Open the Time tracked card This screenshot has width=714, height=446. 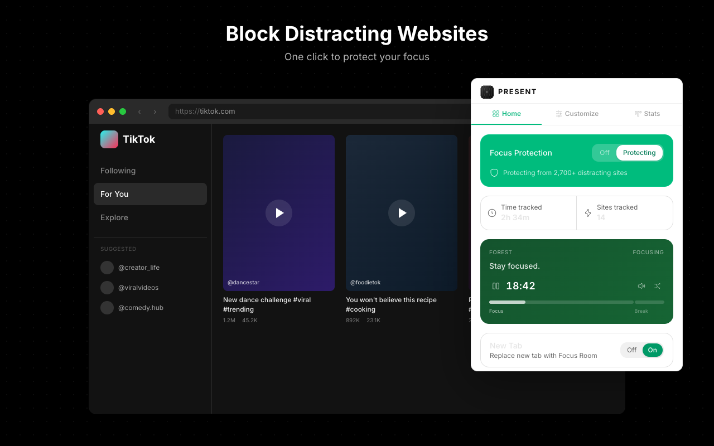pos(529,213)
